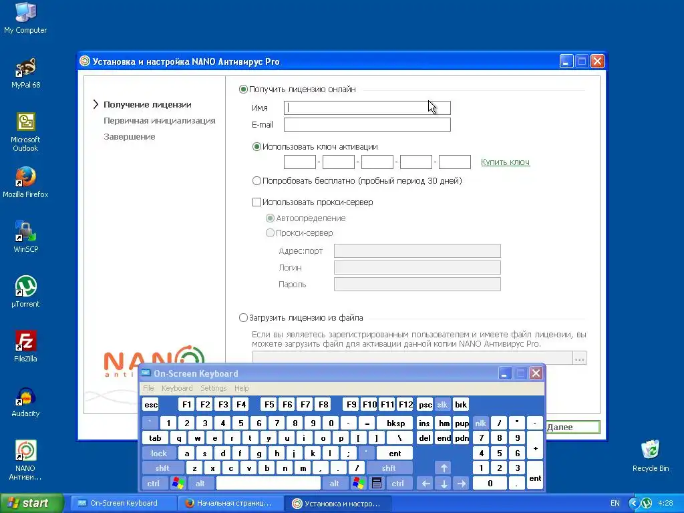Open the My Computer desktop icon
684x513 pixels.
[25, 17]
